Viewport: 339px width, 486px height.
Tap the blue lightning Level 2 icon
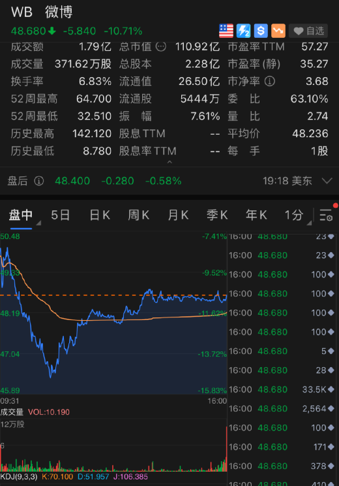point(243,31)
